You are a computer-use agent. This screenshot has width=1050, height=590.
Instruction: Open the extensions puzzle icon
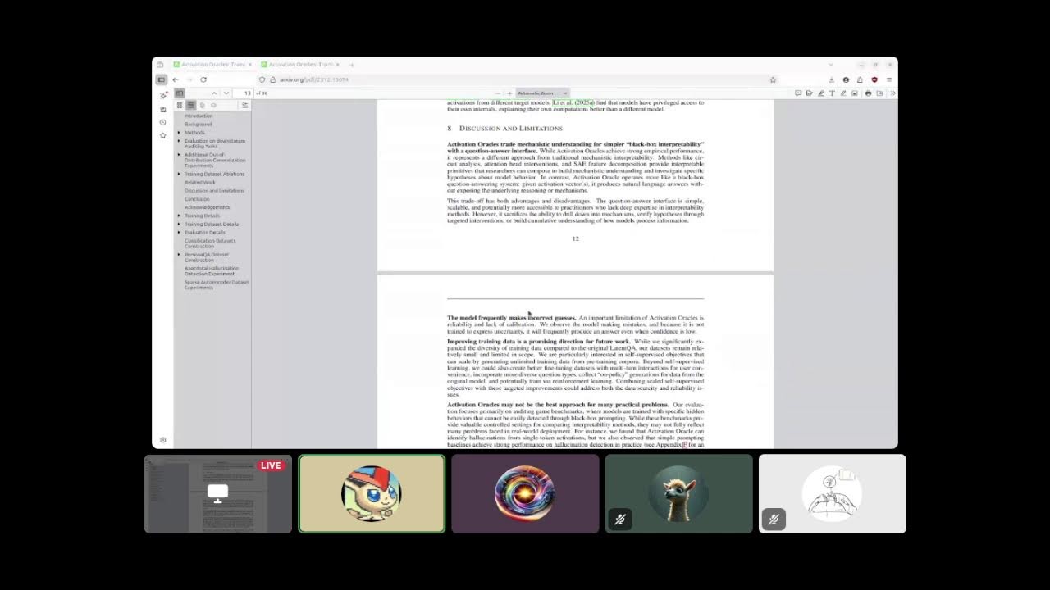click(x=860, y=79)
